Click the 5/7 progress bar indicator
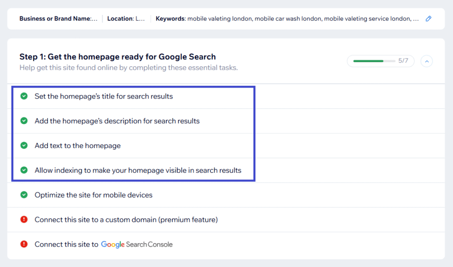453x267 pixels. tap(380, 61)
